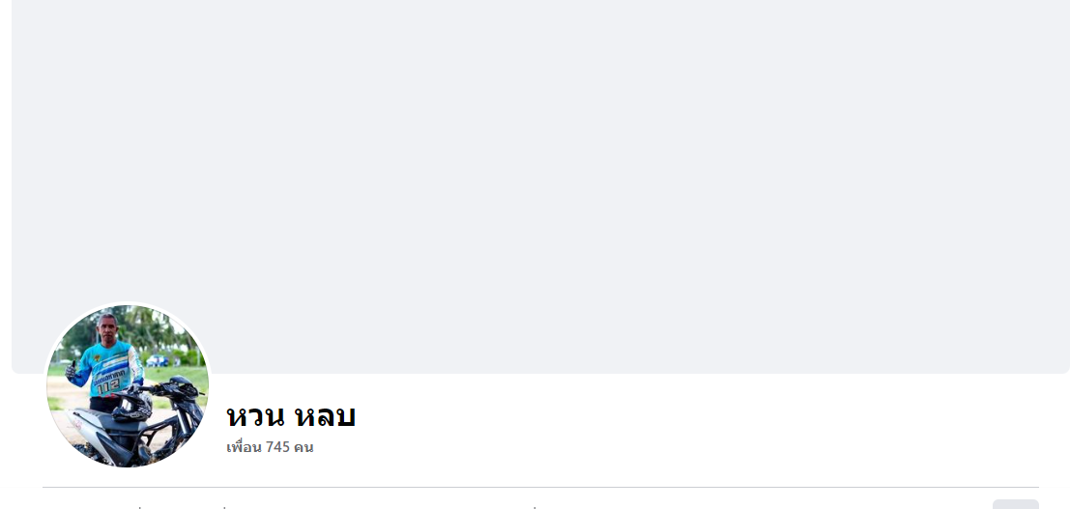Click the motorcycle handlebar in the photo
Screen dimensions: 1070x509
pos(170,389)
